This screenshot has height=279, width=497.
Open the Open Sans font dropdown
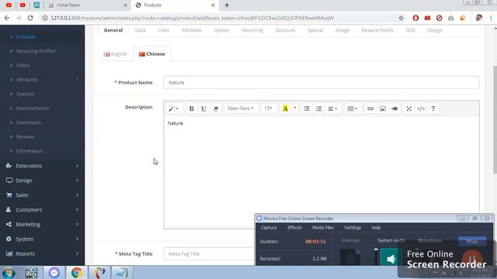tap(241, 108)
